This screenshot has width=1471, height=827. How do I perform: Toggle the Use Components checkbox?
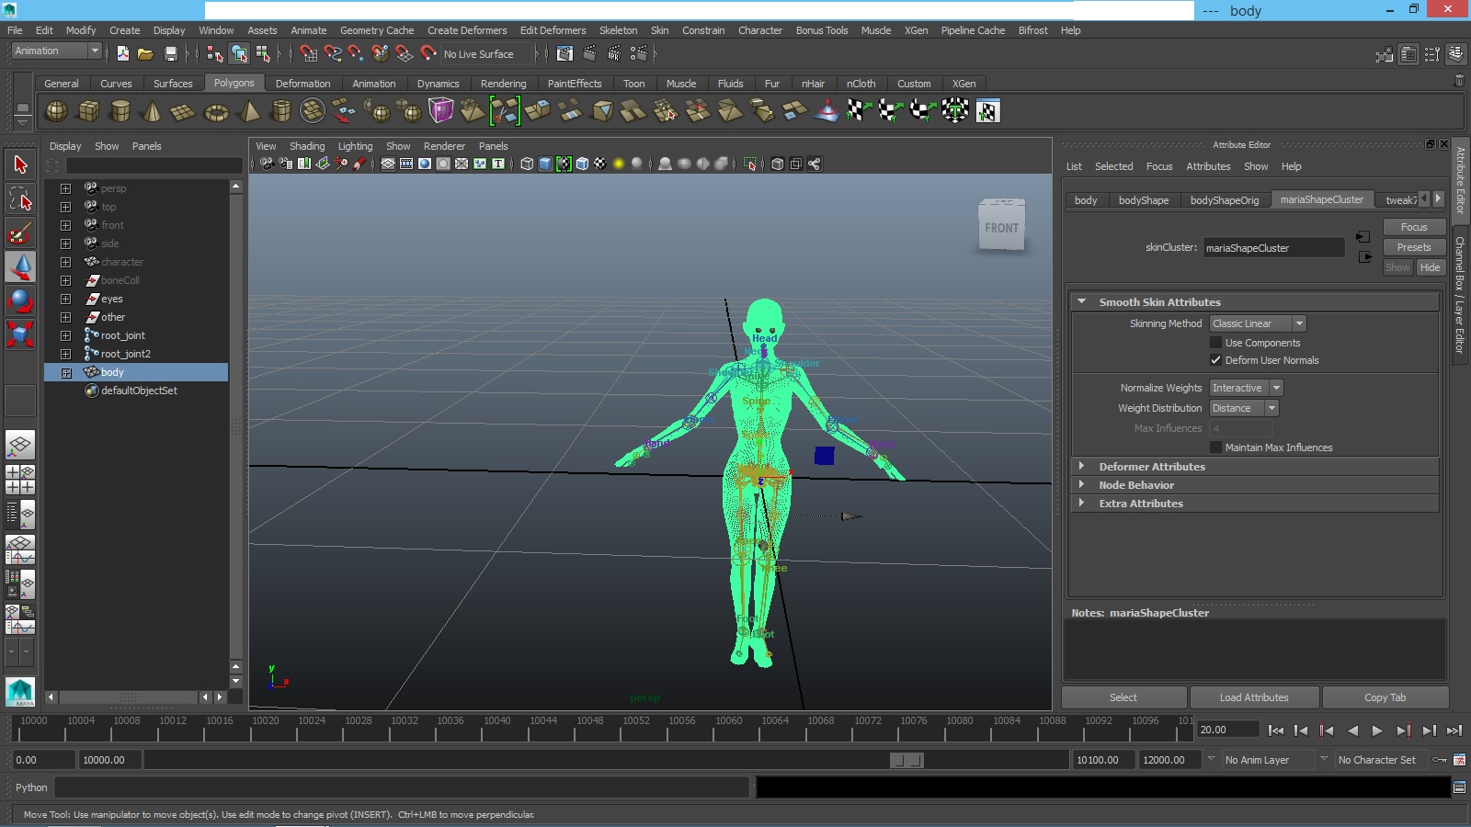click(x=1215, y=343)
